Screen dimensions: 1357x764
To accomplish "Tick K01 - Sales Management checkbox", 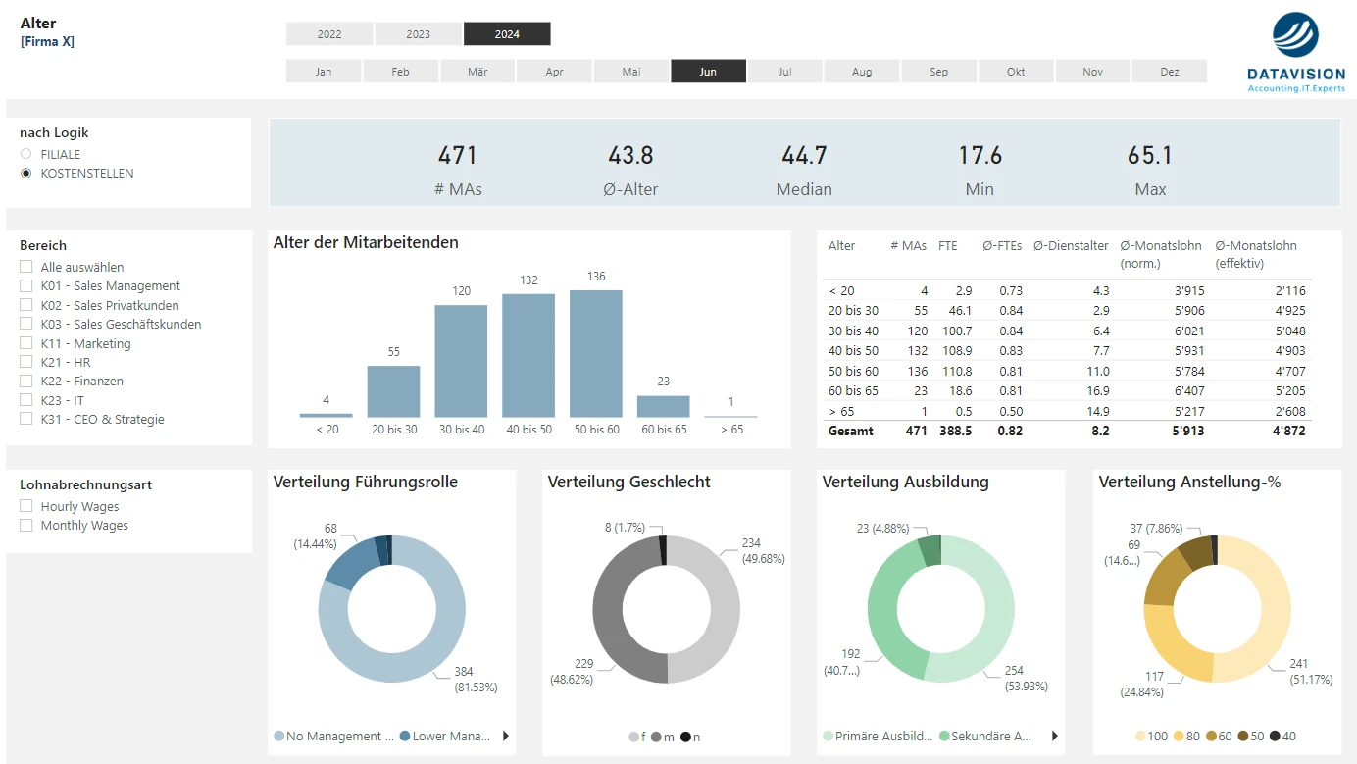I will pyautogui.click(x=26, y=285).
